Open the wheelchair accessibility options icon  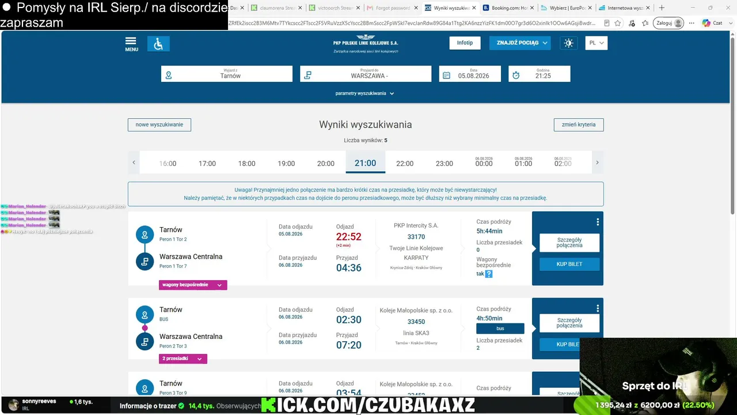click(158, 44)
